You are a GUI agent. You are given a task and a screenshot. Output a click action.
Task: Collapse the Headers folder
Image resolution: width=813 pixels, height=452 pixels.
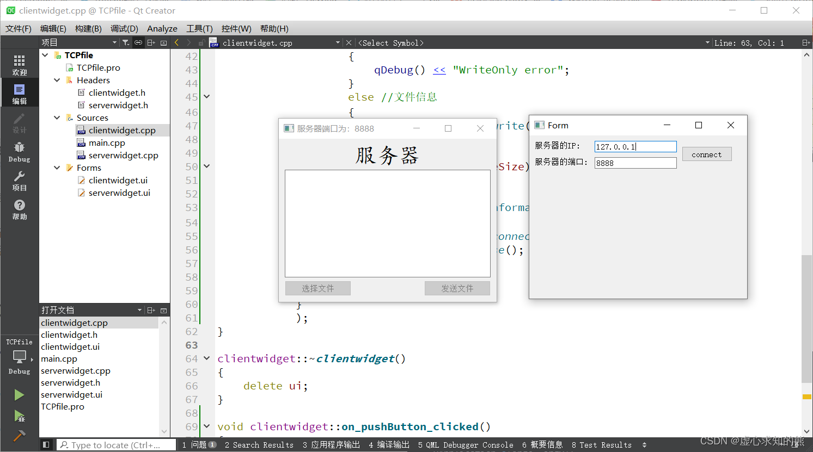click(57, 80)
